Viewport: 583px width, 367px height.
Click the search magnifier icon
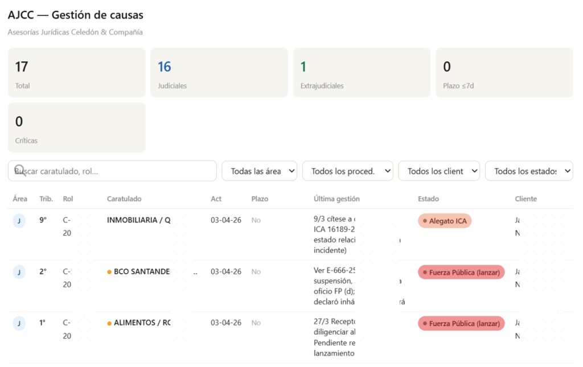point(19,170)
